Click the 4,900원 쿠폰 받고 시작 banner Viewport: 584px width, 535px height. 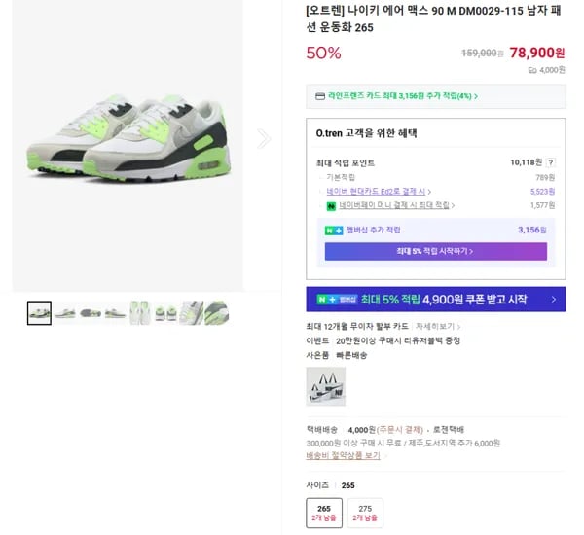click(436, 299)
